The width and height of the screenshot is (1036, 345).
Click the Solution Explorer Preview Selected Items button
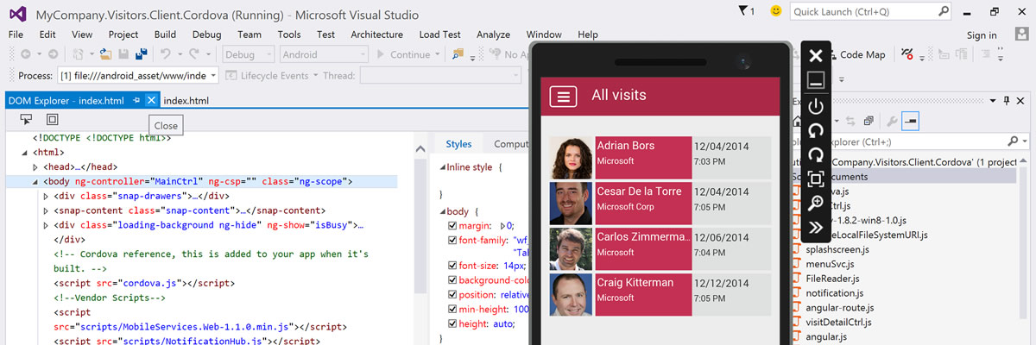click(910, 121)
